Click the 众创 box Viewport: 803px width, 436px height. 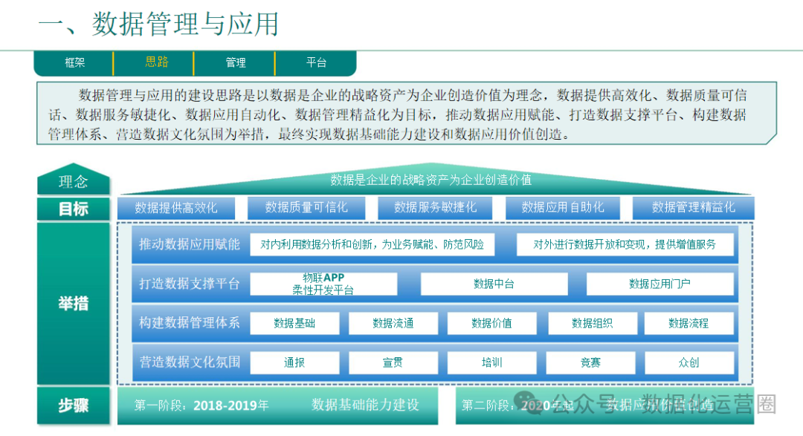click(x=688, y=362)
